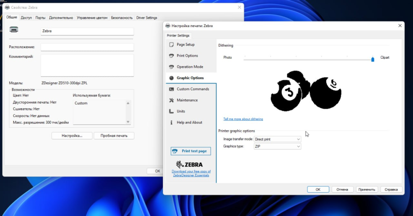Switch to the Доступ tab
Screen dimensions: 413x216
click(26, 17)
